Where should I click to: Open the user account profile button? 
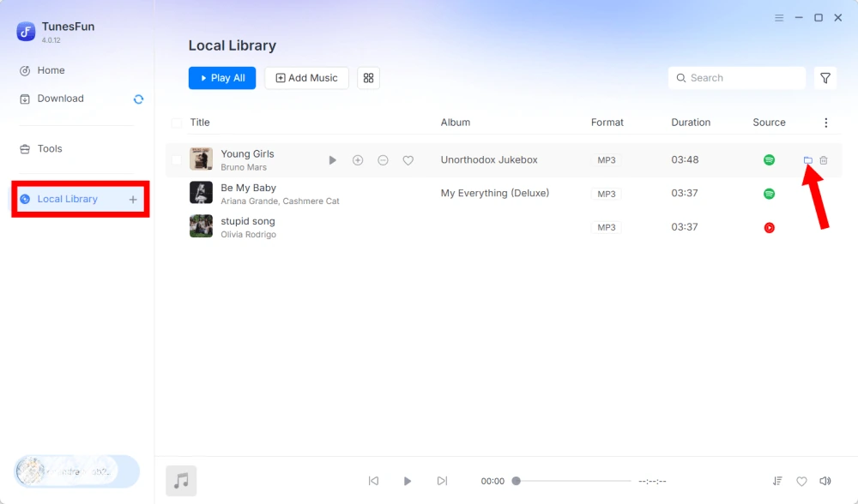click(76, 471)
